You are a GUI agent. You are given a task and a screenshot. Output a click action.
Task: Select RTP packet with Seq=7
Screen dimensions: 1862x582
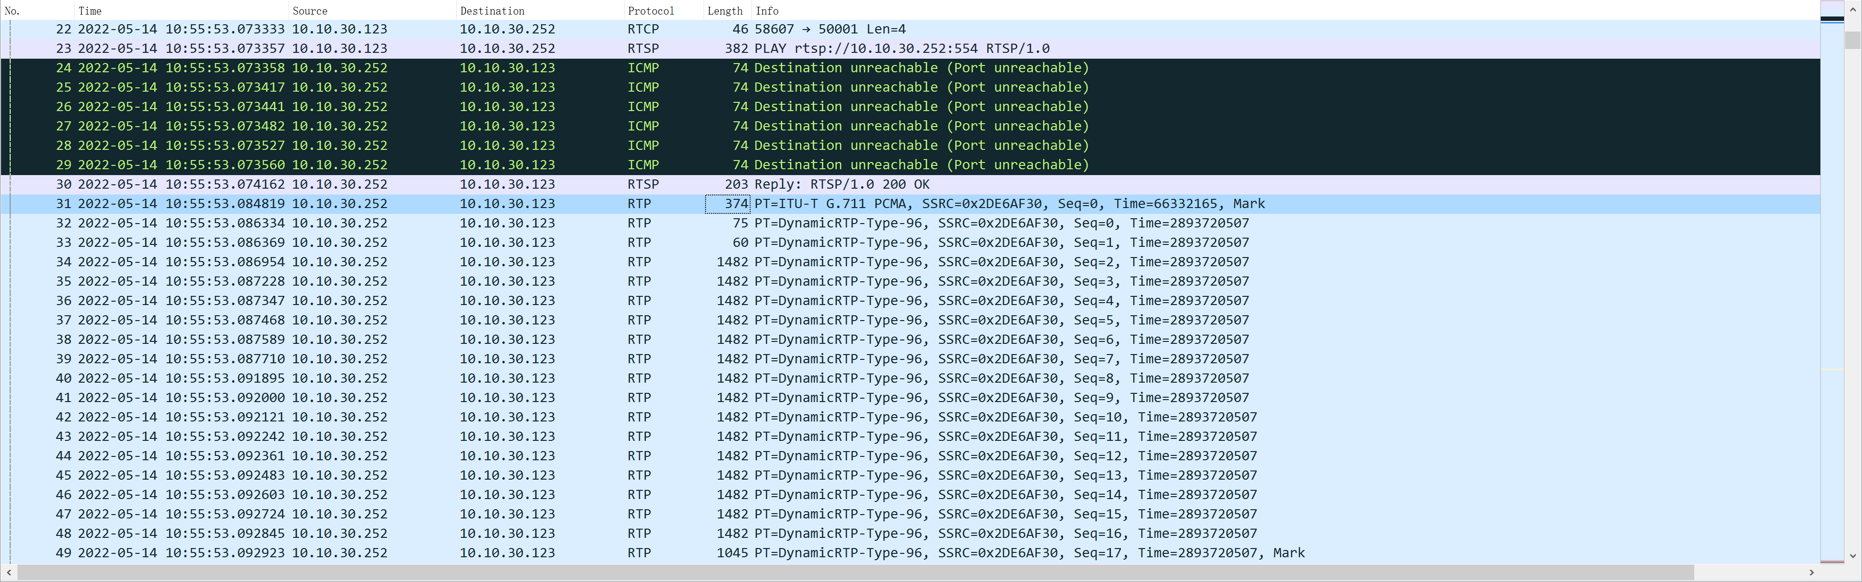(x=910, y=358)
